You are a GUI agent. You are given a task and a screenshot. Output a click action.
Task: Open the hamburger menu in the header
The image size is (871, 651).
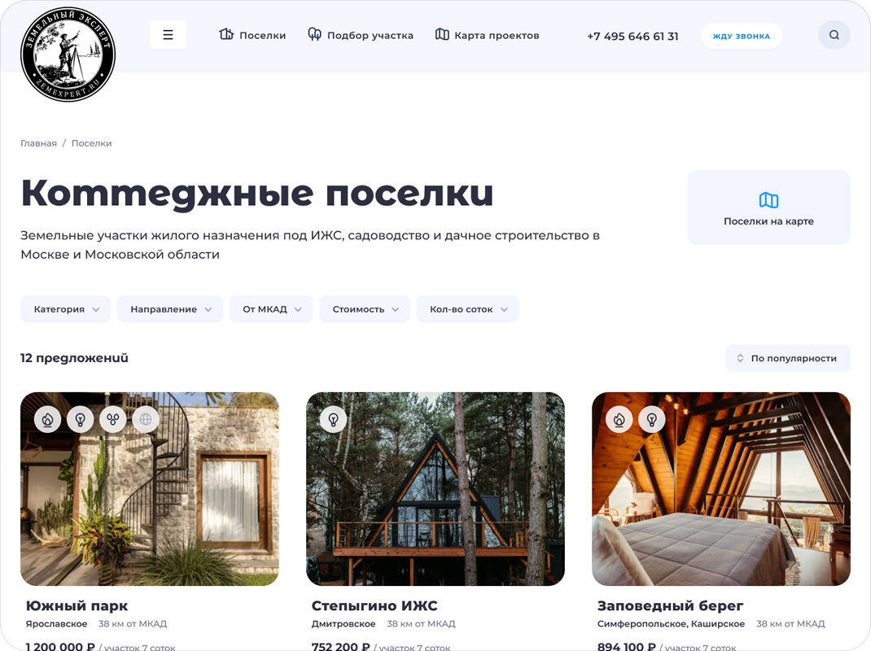tap(168, 34)
